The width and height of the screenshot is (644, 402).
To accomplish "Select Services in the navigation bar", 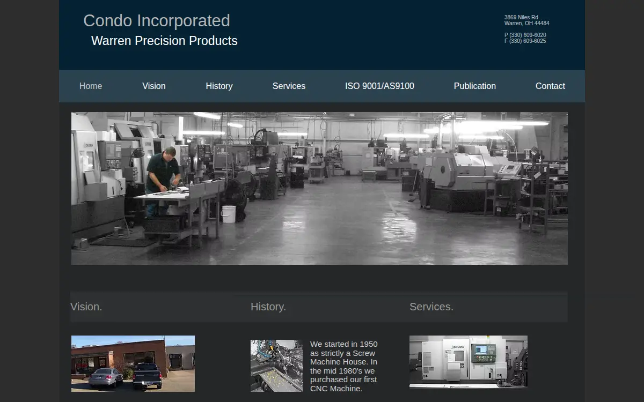I will click(x=289, y=86).
